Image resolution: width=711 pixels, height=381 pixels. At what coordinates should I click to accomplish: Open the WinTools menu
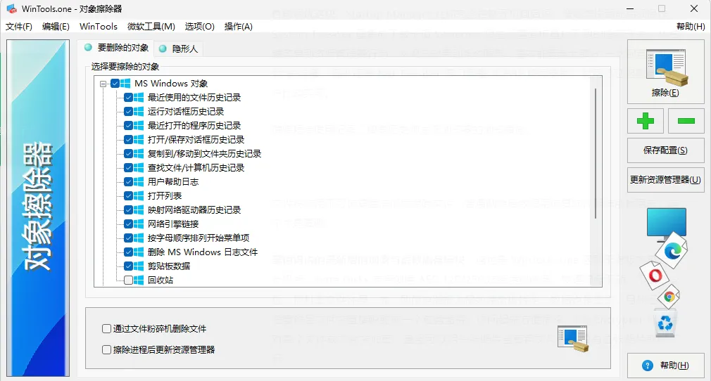[x=99, y=27]
